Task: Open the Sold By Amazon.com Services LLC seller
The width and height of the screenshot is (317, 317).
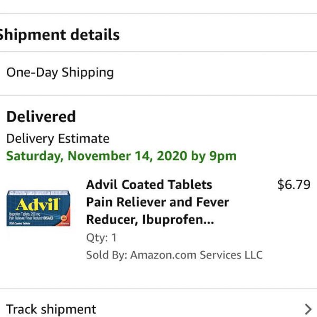Action: (x=174, y=255)
